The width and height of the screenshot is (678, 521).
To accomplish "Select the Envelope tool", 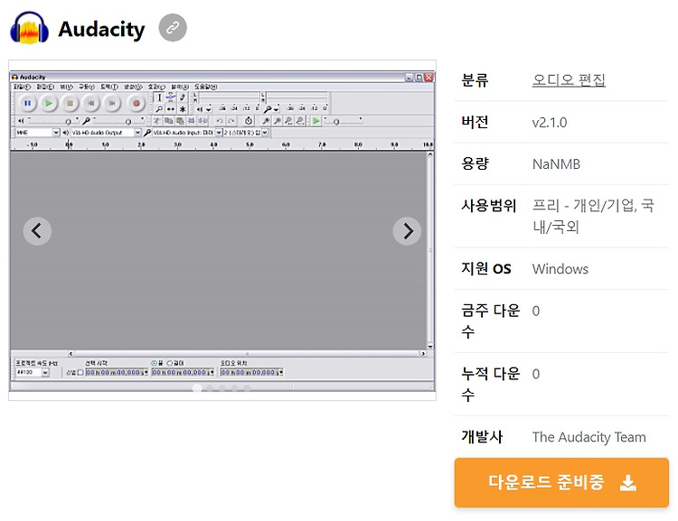I will click(171, 98).
